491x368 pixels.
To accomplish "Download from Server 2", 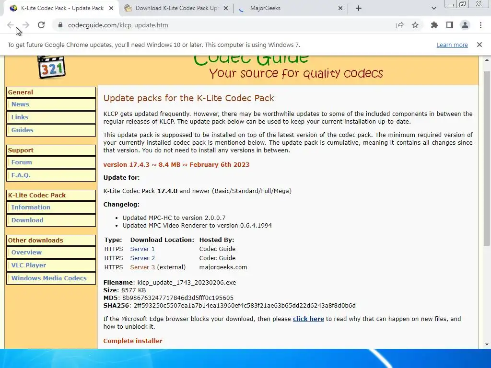I will [x=142, y=258].
